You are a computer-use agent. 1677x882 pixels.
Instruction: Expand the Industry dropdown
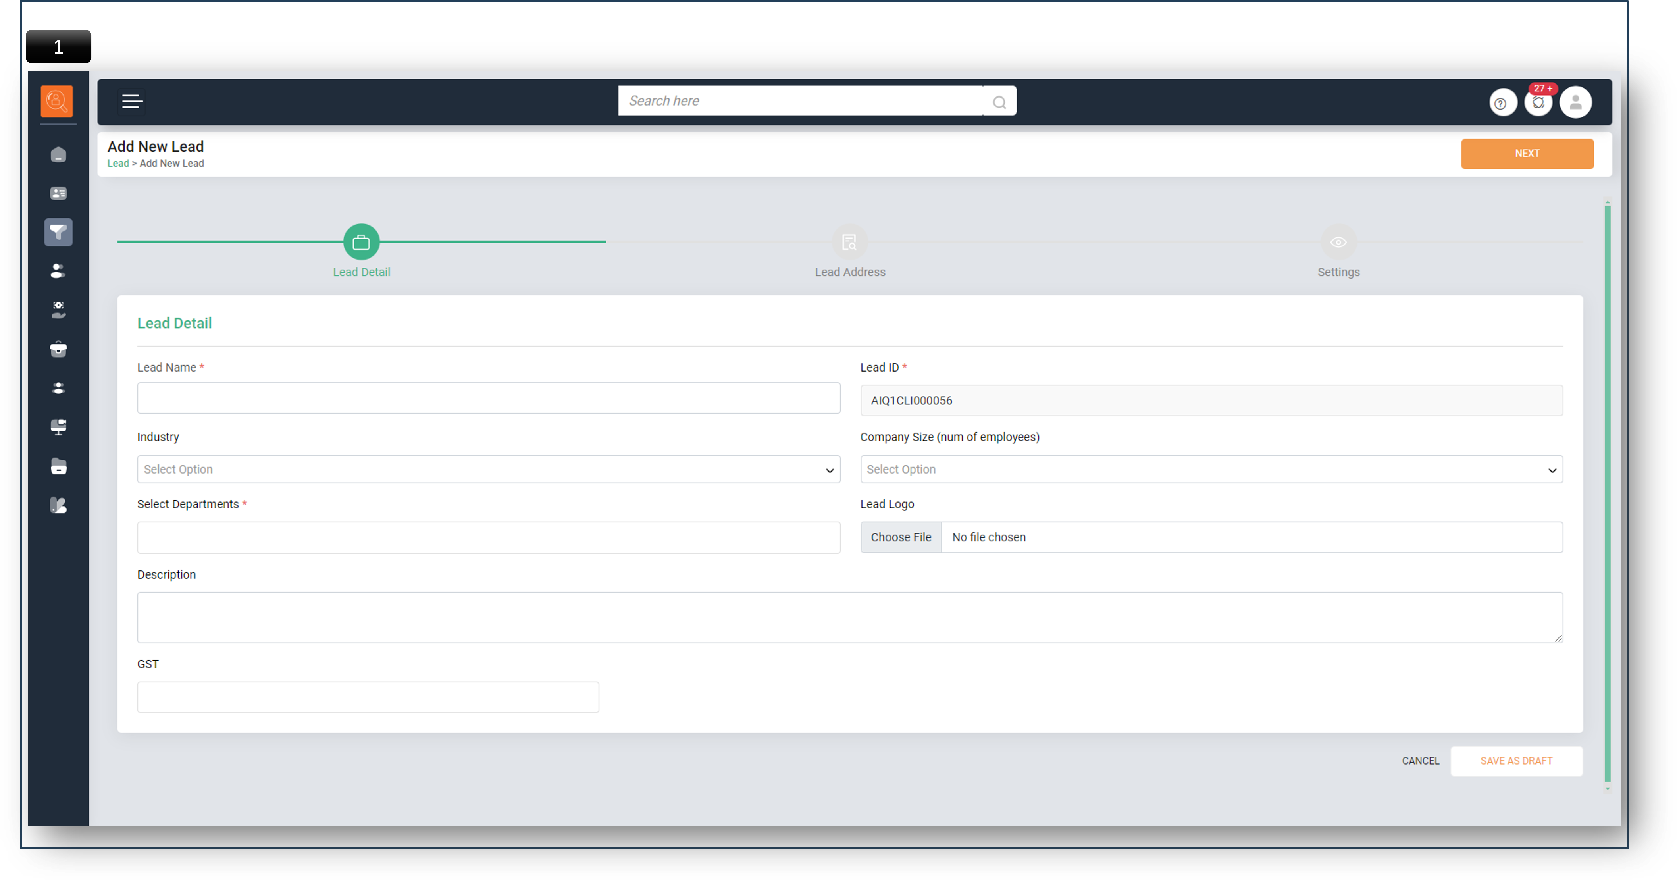coord(488,469)
